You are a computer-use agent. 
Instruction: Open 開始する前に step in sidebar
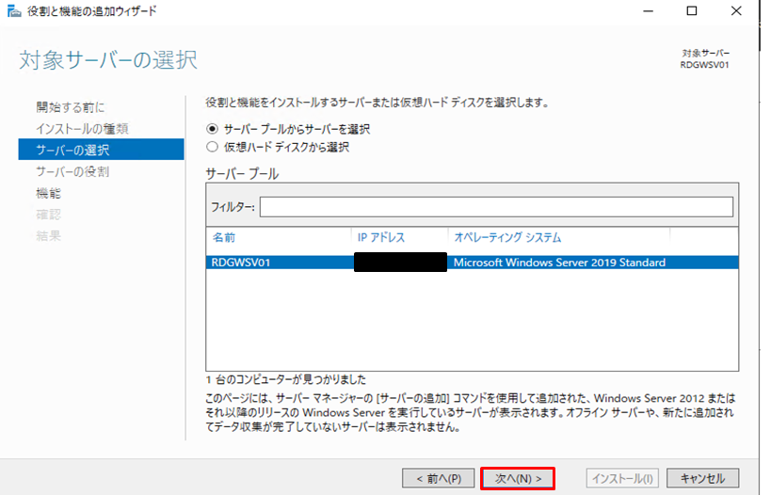(71, 106)
